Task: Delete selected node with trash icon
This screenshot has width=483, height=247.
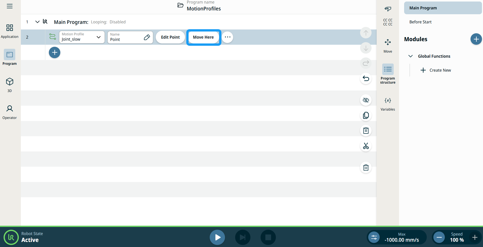Action: pos(366,167)
